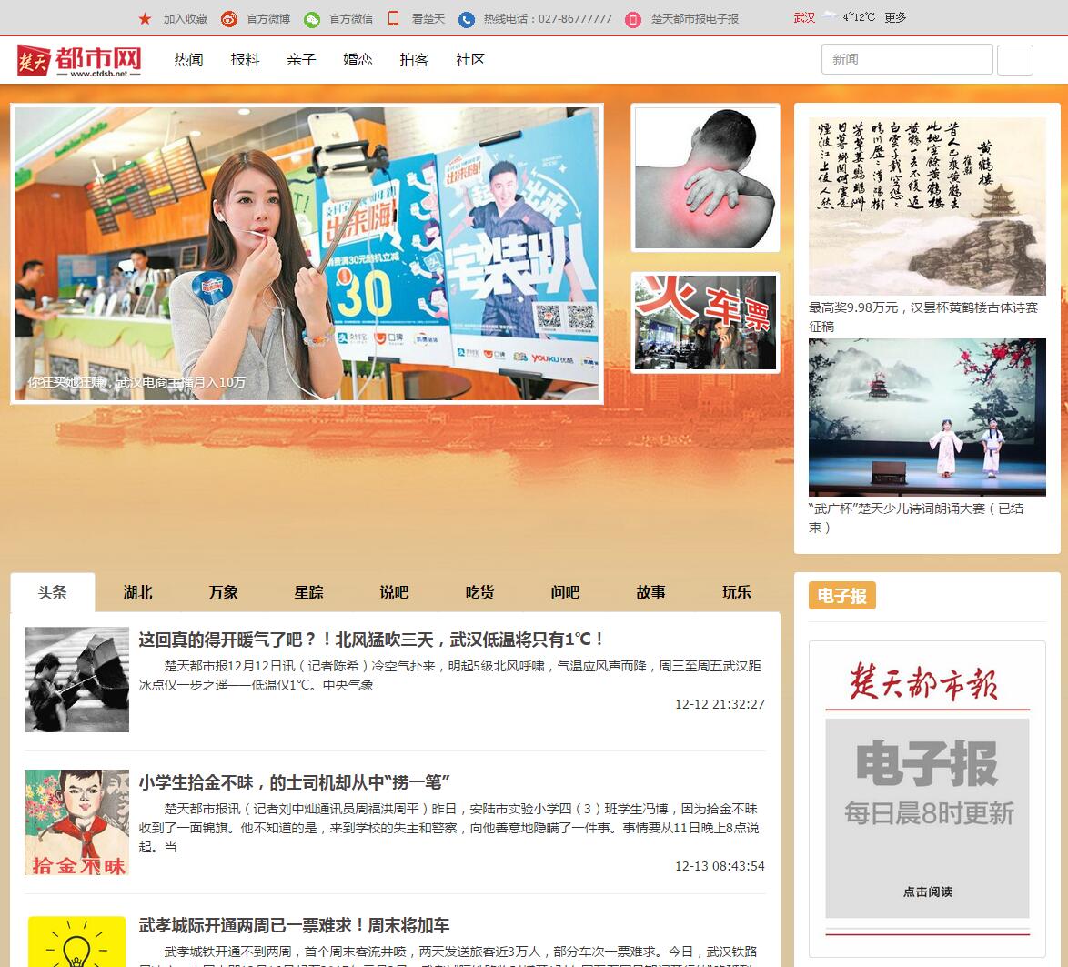Click 点击阅读 on the e-paper
Viewport: 1068px width, 967px height.
coord(928,891)
